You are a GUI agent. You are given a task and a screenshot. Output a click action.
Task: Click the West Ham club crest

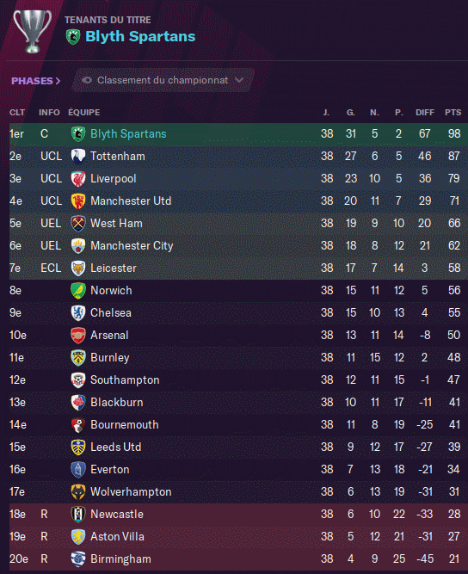click(x=78, y=223)
